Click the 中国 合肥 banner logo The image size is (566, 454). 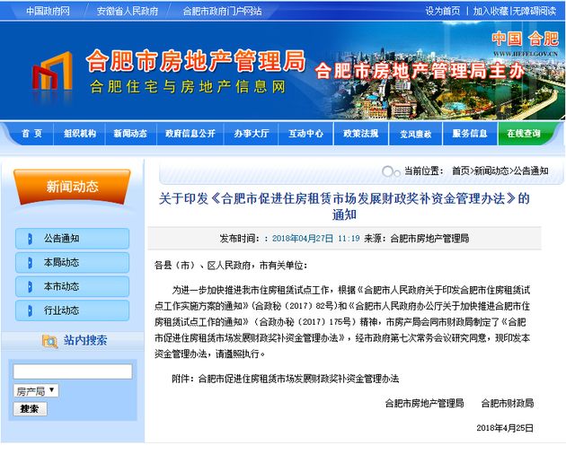[525, 43]
